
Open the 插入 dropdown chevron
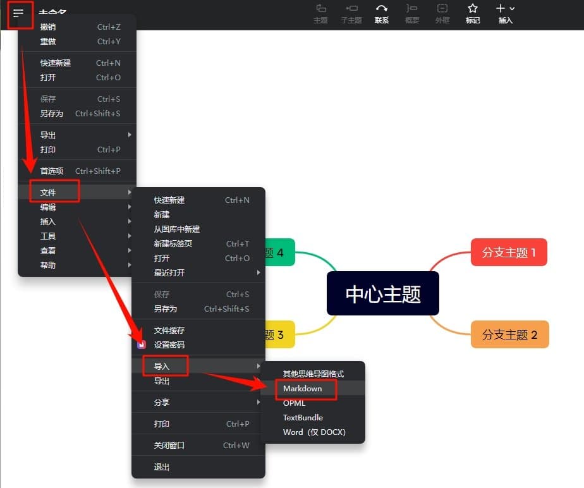[x=512, y=9]
